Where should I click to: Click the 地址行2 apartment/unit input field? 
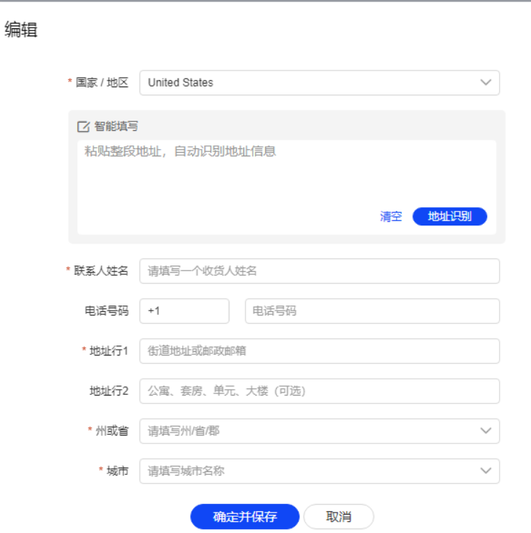319,391
